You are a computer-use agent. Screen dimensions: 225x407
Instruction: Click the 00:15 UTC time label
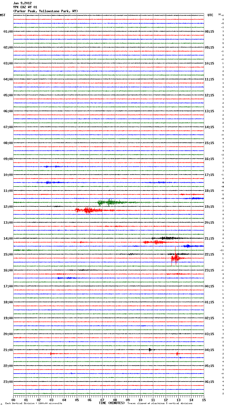point(209,286)
